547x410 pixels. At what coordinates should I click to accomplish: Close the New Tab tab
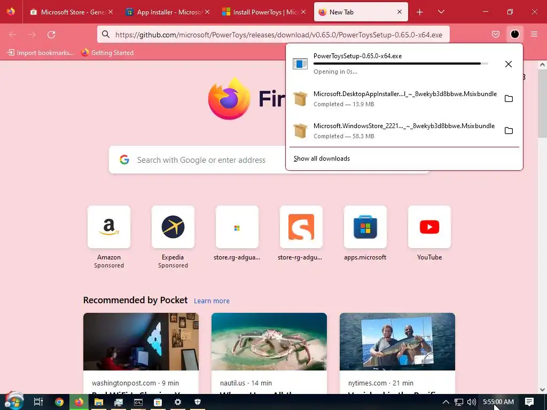pos(400,12)
